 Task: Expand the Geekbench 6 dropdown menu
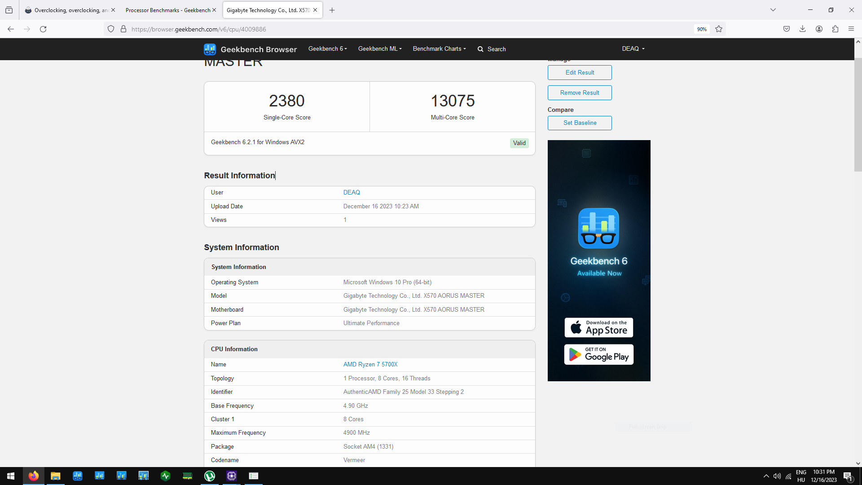point(328,49)
